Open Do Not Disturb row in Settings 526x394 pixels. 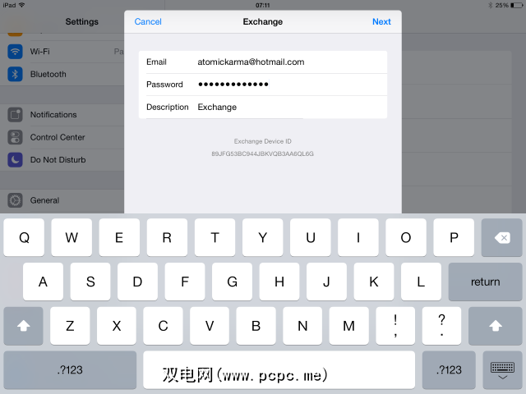[62, 160]
